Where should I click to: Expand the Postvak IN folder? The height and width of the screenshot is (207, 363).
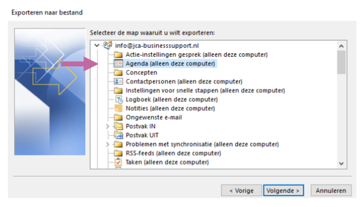tap(108, 126)
